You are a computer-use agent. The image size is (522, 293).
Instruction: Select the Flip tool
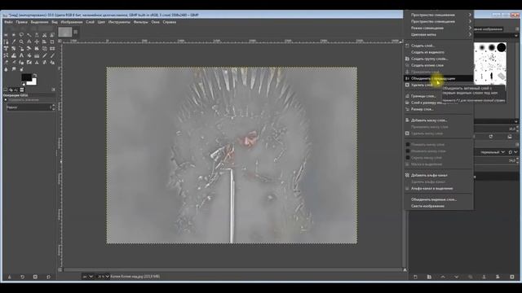[52, 49]
